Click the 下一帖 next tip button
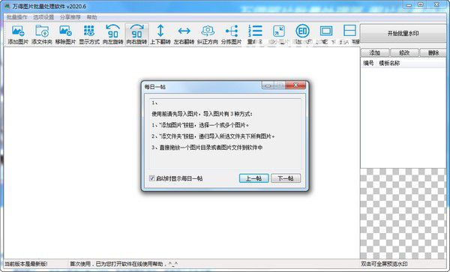 (286, 178)
